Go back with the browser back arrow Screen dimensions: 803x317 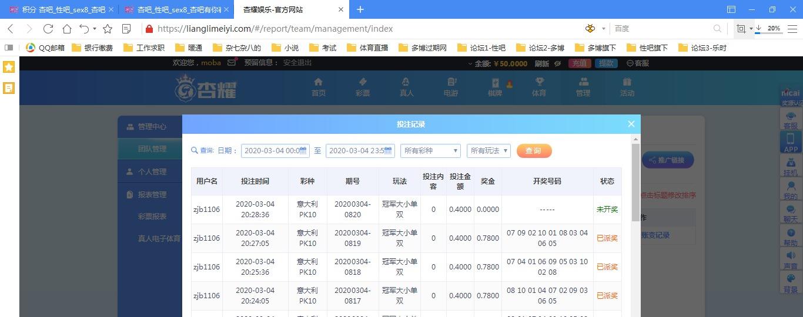[11, 28]
